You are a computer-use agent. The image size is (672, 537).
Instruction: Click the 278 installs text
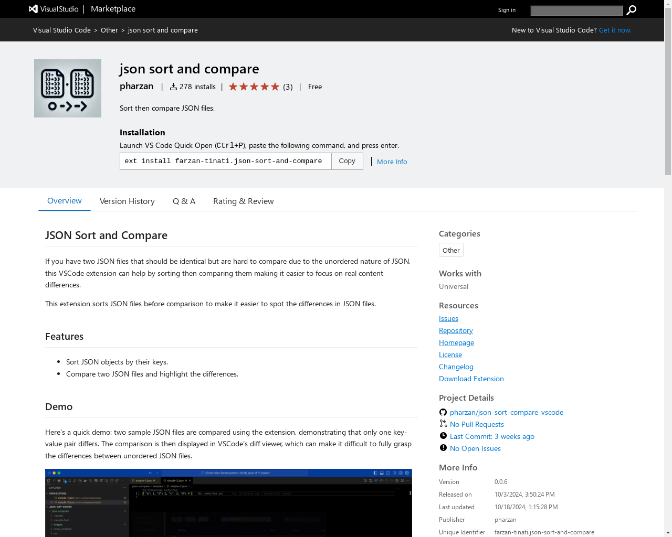197,87
